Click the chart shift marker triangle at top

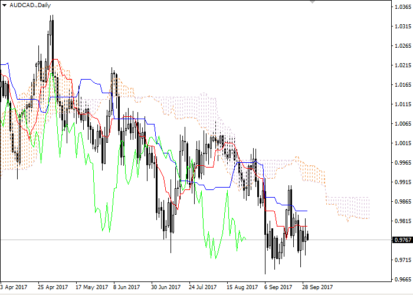pyautogui.click(x=312, y=2)
